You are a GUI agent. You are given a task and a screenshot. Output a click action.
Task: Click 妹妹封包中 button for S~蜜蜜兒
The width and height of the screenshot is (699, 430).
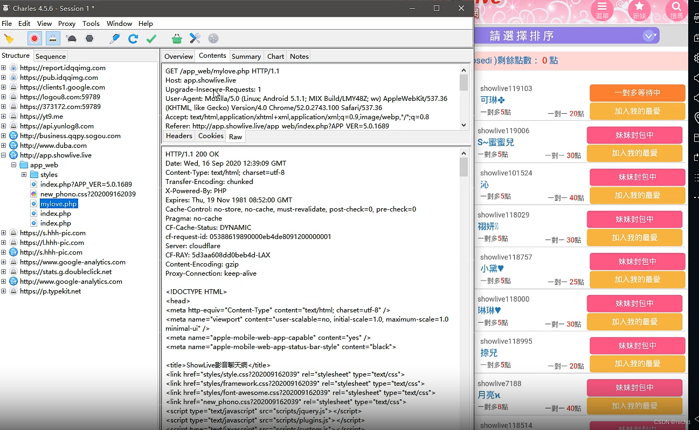(x=635, y=135)
